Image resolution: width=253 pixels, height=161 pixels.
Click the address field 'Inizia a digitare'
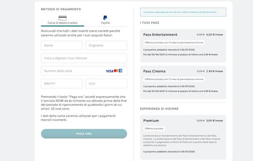[84, 58]
